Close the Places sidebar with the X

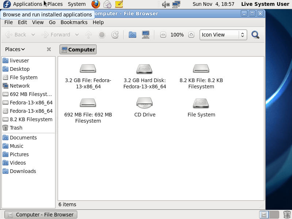[x=49, y=49]
